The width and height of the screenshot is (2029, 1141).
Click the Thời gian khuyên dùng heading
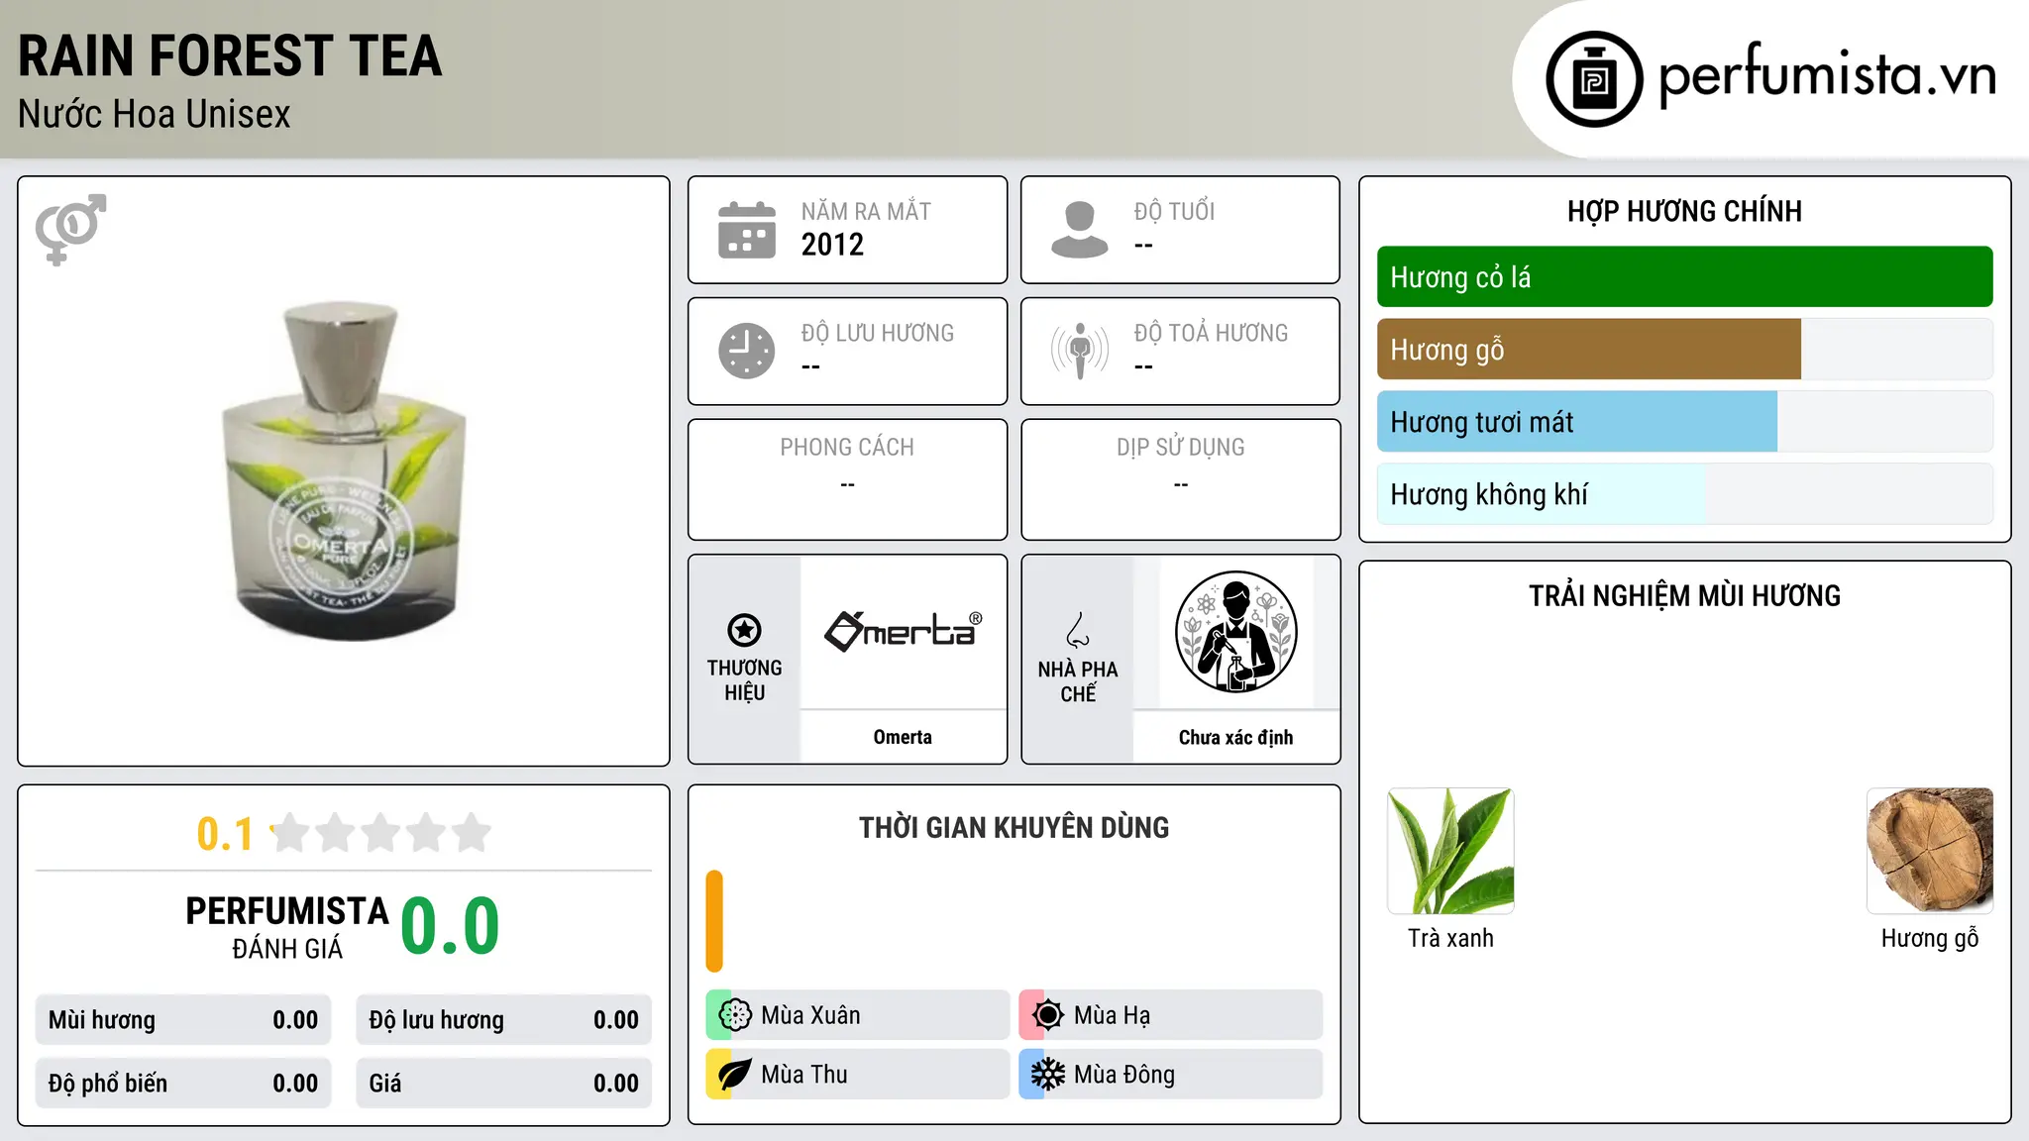point(1014,828)
